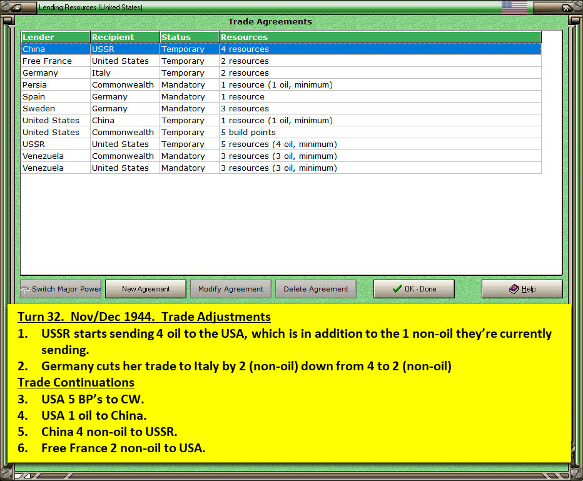The width and height of the screenshot is (583, 481).
Task: Sort by the Status column header
Action: point(190,37)
